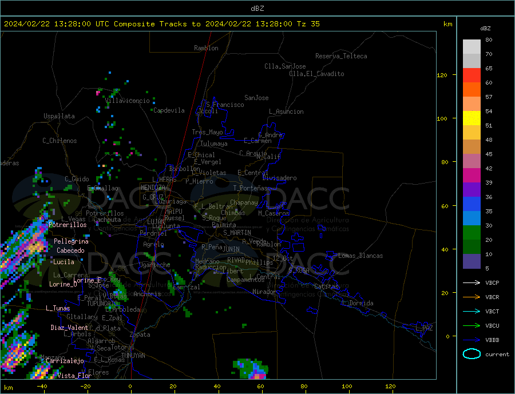
Task: Click the L_Dormida label
Action: point(358,304)
